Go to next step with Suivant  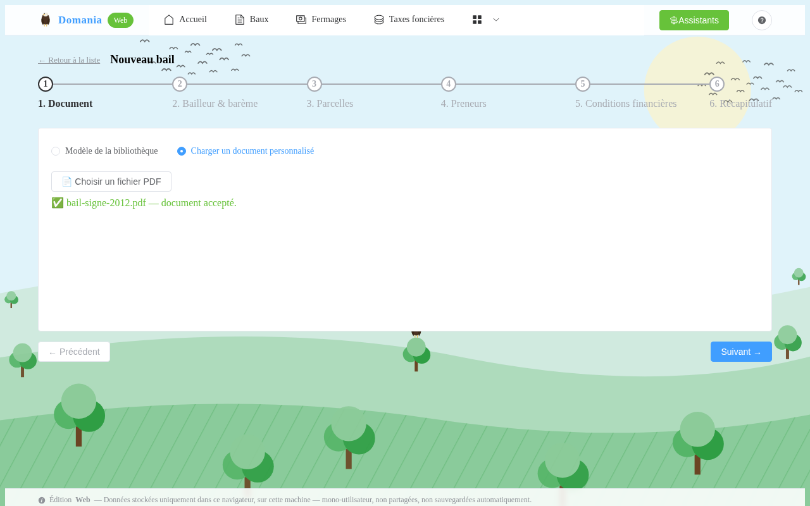point(741,352)
